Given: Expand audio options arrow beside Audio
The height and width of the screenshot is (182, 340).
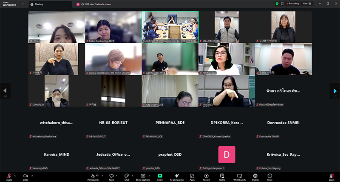Looking at the screenshot, I should coord(15,175).
